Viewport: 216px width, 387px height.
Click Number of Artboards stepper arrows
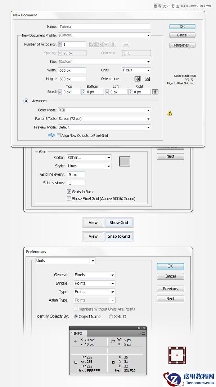pyautogui.click(x=60, y=44)
